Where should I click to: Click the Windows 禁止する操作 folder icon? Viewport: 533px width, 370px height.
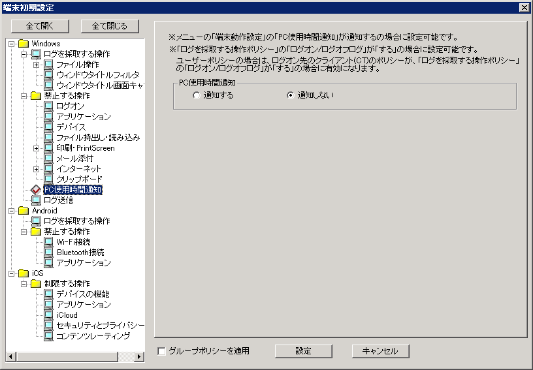coord(36,96)
